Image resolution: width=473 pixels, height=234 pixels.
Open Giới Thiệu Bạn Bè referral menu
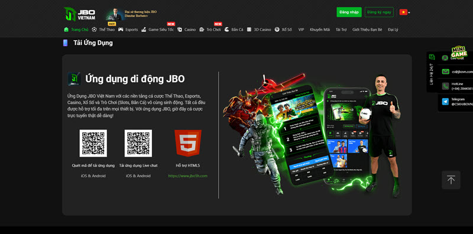pos(367,30)
